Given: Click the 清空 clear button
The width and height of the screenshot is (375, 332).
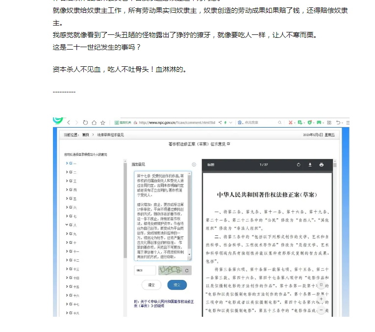Looking at the screenshot, I should tap(151, 285).
